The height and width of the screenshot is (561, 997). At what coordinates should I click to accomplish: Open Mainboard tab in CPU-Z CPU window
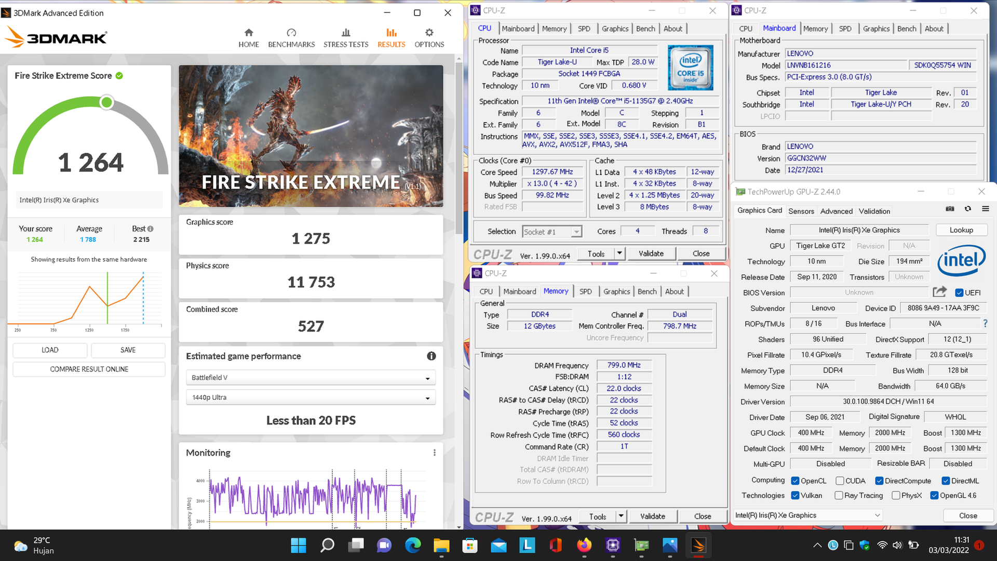518,29
